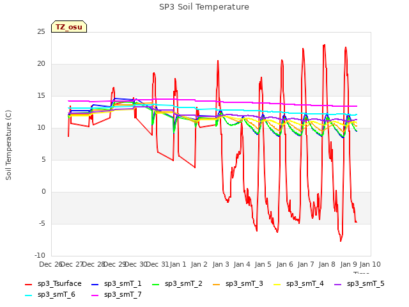Click the x-axis label Jan 5
Viewport: 409px width, 307px height.
[263, 264]
